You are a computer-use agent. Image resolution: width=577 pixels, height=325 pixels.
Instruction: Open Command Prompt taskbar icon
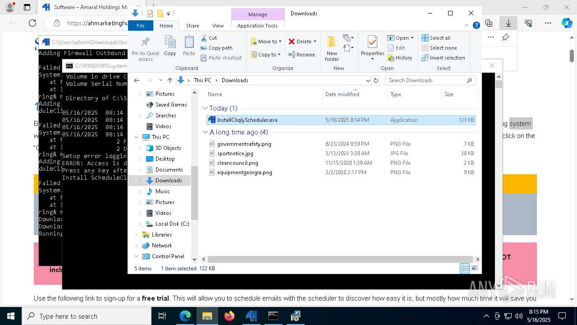273,316
